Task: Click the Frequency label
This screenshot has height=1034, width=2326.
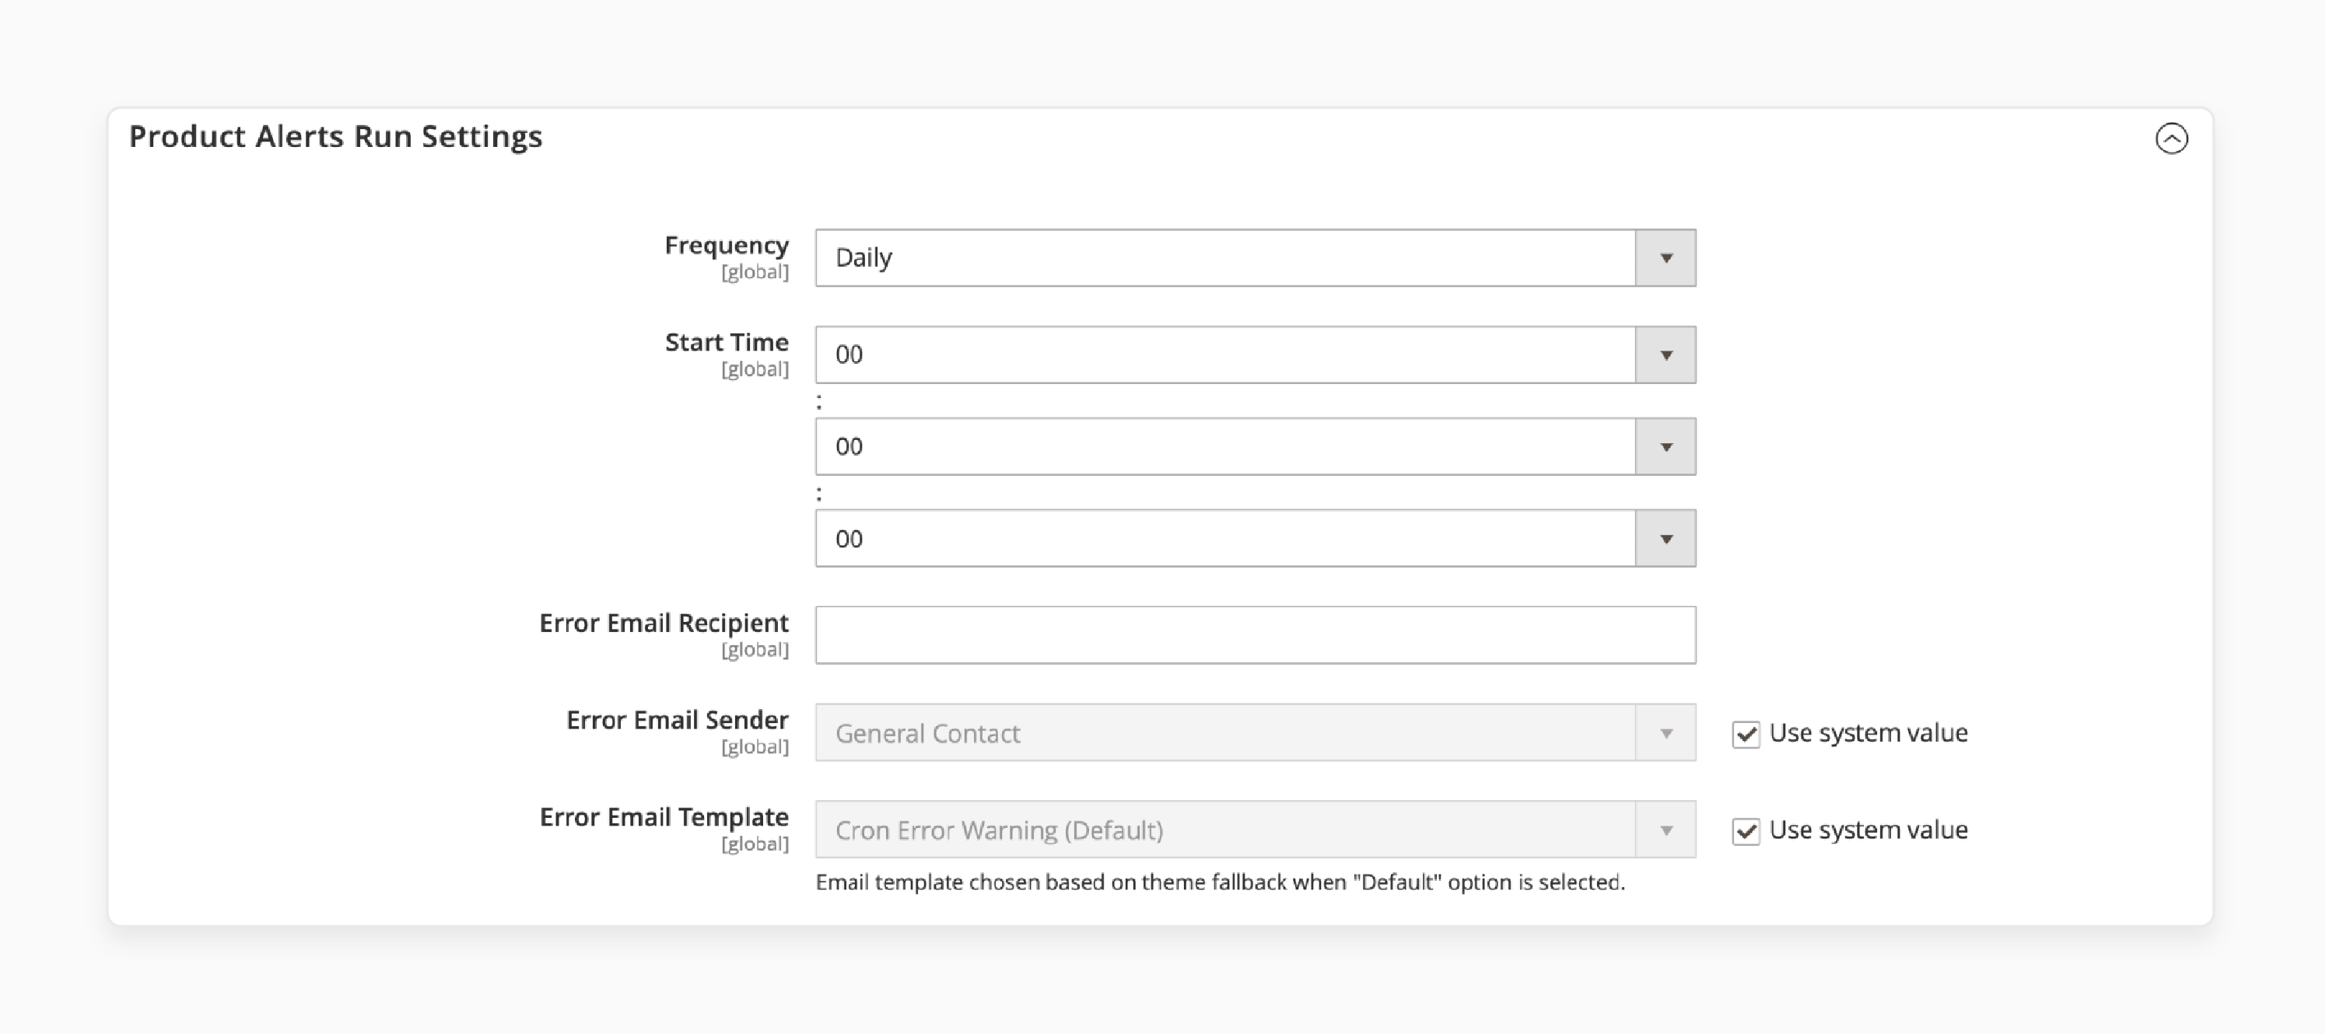Action: coord(726,246)
